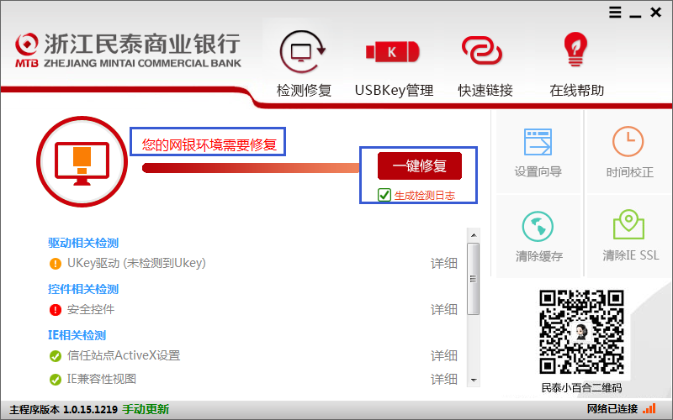Click the red monitor status icon
Image resolution: width=673 pixels, height=420 pixels.
click(x=82, y=162)
